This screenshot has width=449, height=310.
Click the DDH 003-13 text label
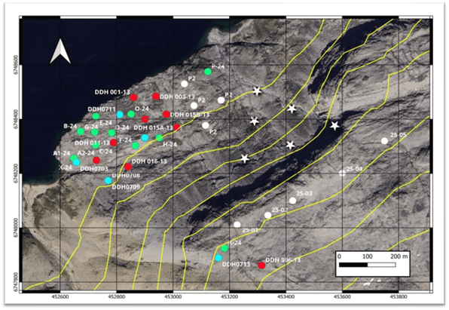177,97
